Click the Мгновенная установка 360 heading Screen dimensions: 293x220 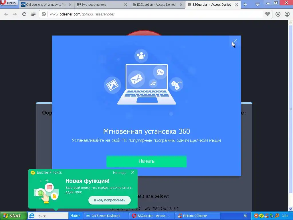click(147, 131)
